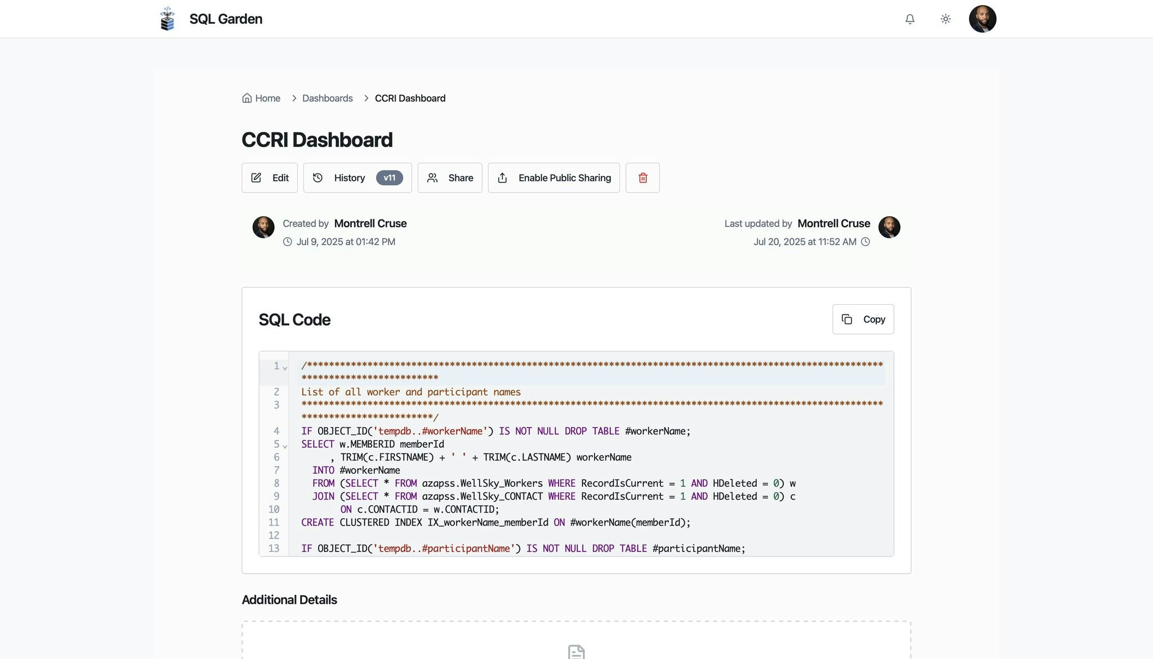Navigate to Dashboards breadcrumb link

click(x=327, y=99)
